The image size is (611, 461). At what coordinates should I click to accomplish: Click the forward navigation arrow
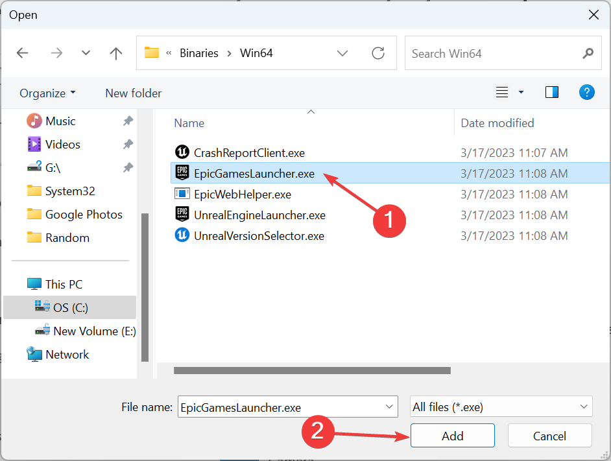pos(57,53)
